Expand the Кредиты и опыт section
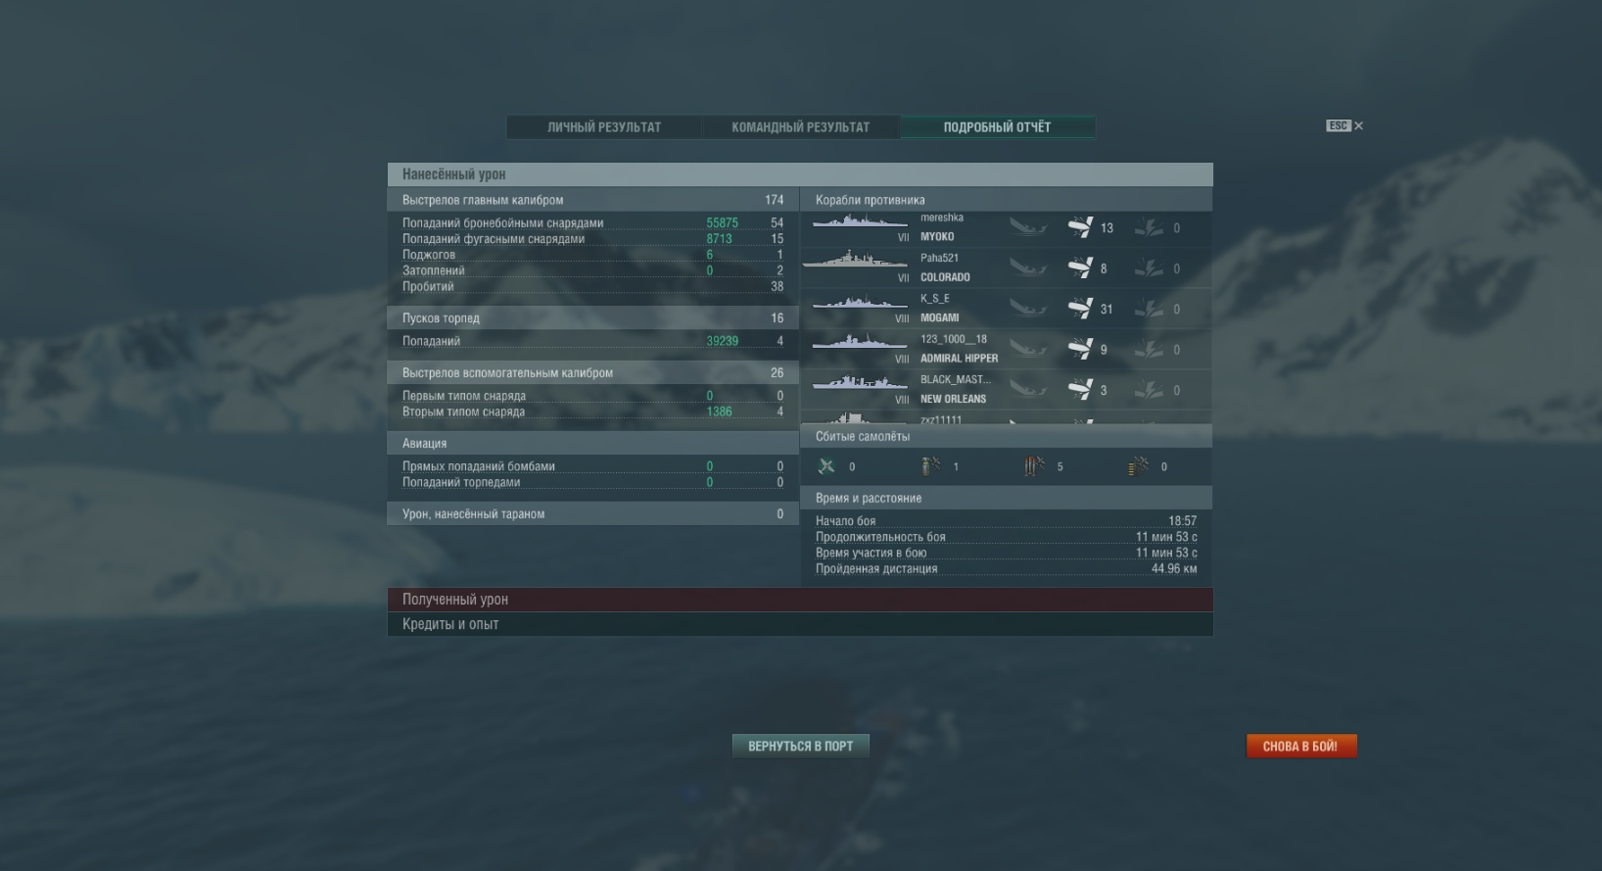 pyautogui.click(x=800, y=624)
